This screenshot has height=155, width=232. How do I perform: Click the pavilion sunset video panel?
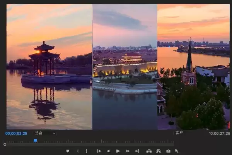point(49,67)
